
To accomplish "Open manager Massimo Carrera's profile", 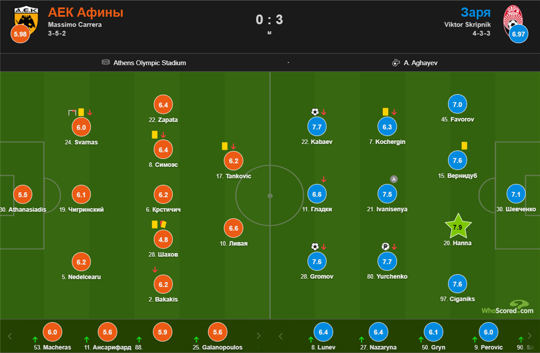I will tap(75, 25).
